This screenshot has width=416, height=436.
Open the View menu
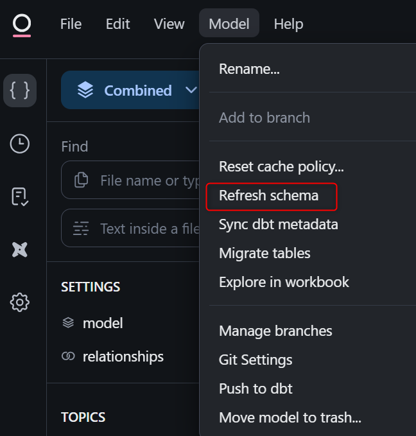pos(169,24)
